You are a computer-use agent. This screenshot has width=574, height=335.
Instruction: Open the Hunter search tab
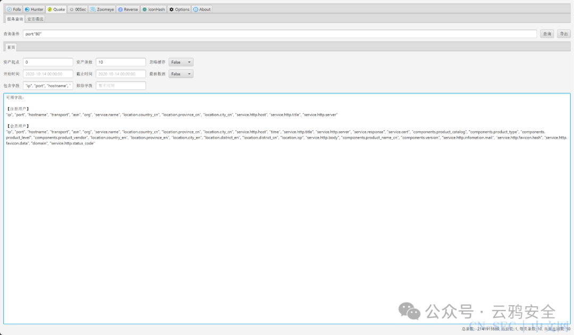[34, 9]
